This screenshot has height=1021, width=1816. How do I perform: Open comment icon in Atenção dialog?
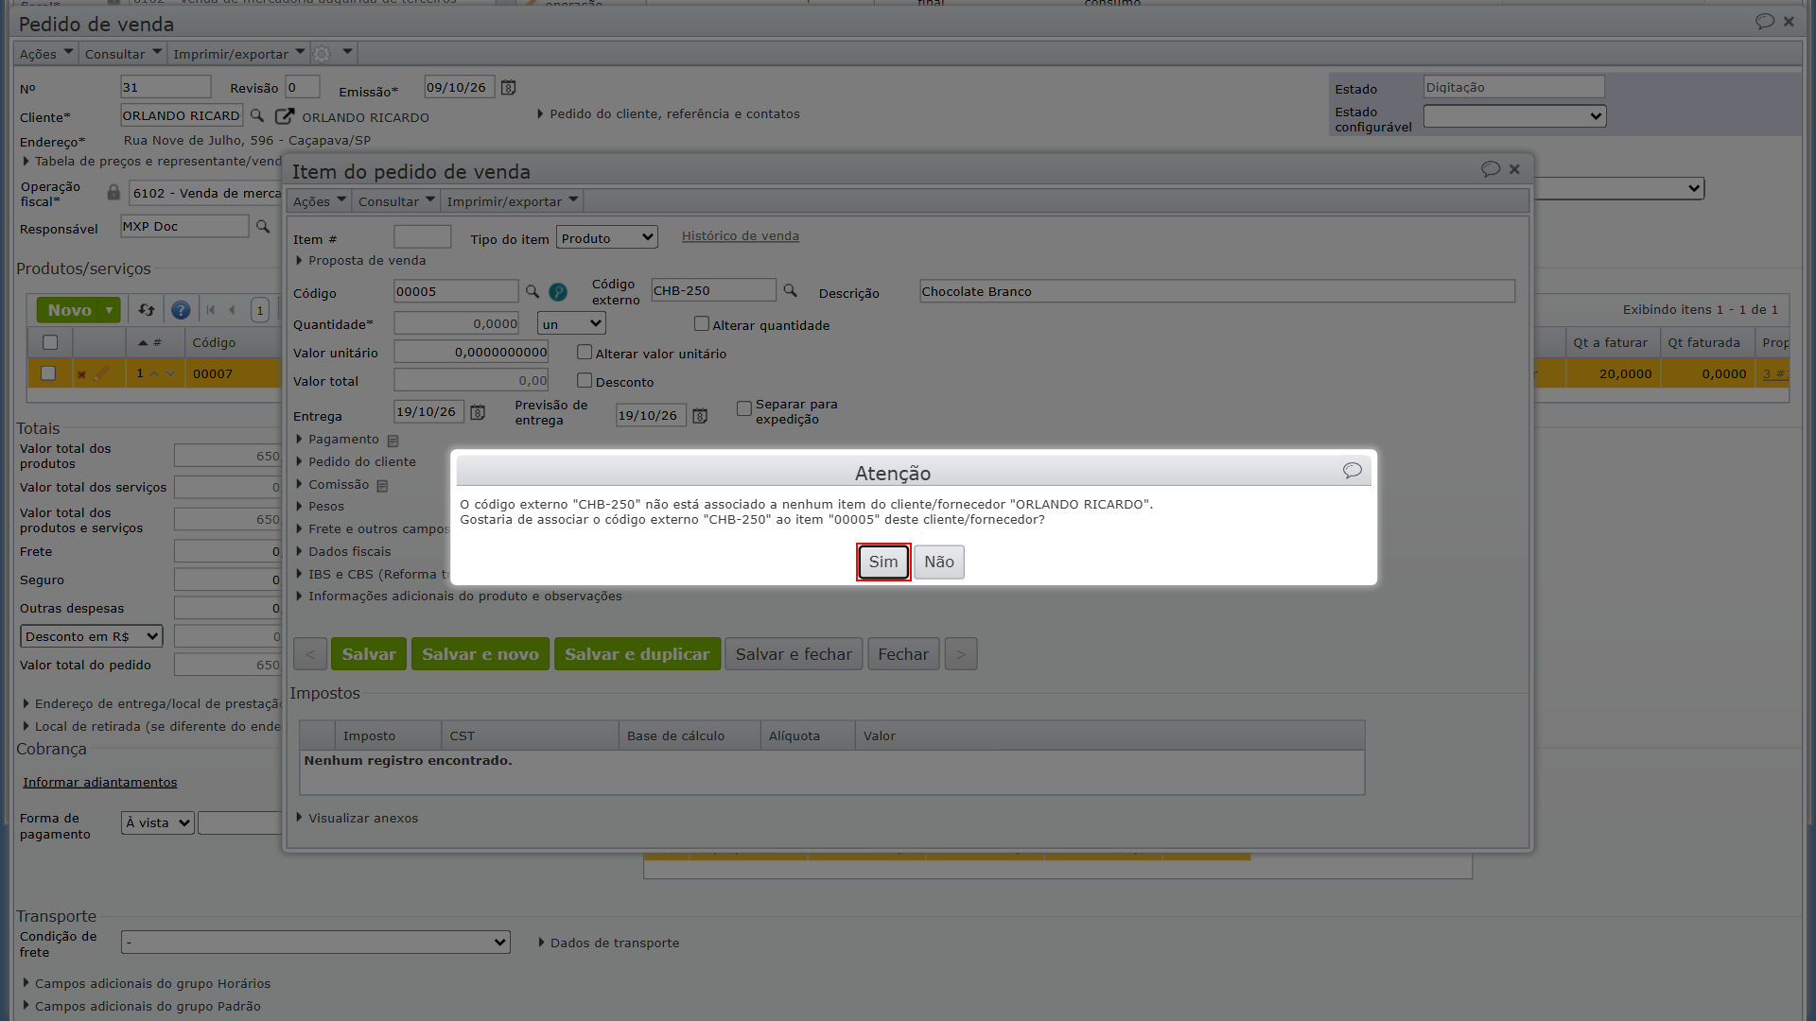(1353, 471)
